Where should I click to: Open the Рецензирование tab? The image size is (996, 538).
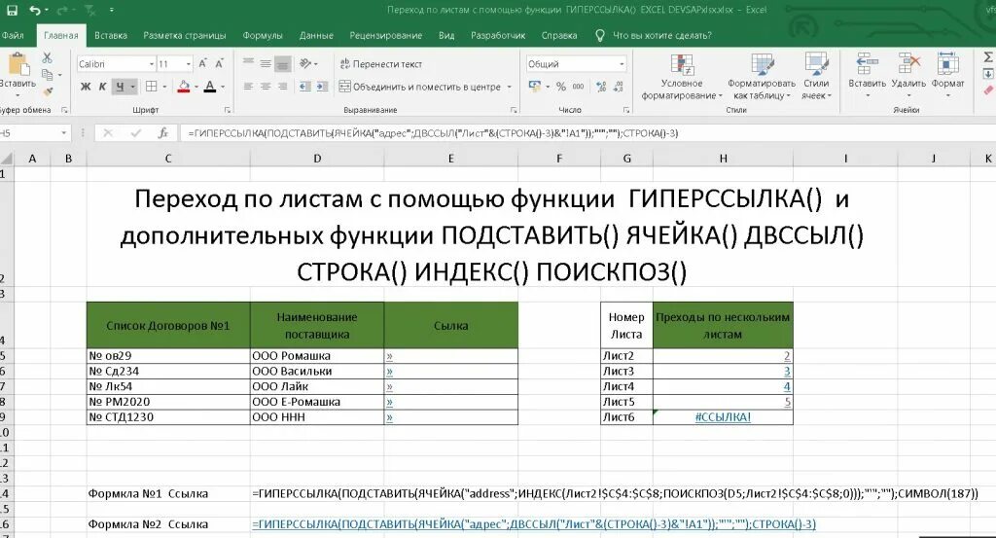point(385,36)
